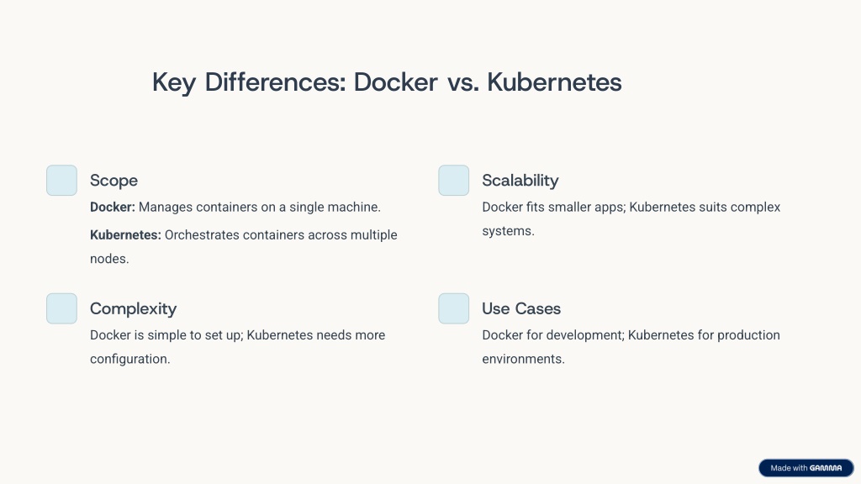Click the Docker for development paragraph

[631, 347]
